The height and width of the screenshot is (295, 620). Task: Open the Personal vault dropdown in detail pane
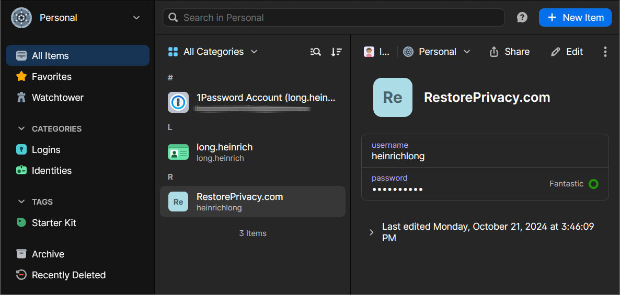437,52
